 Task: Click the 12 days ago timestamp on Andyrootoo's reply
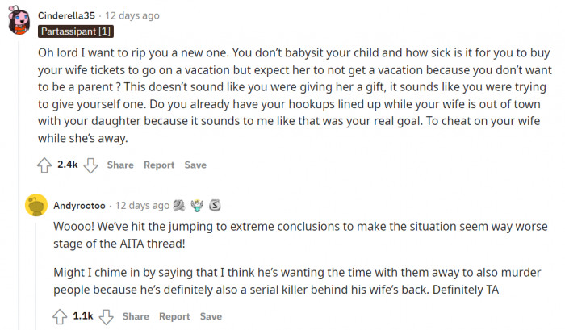[142, 205]
